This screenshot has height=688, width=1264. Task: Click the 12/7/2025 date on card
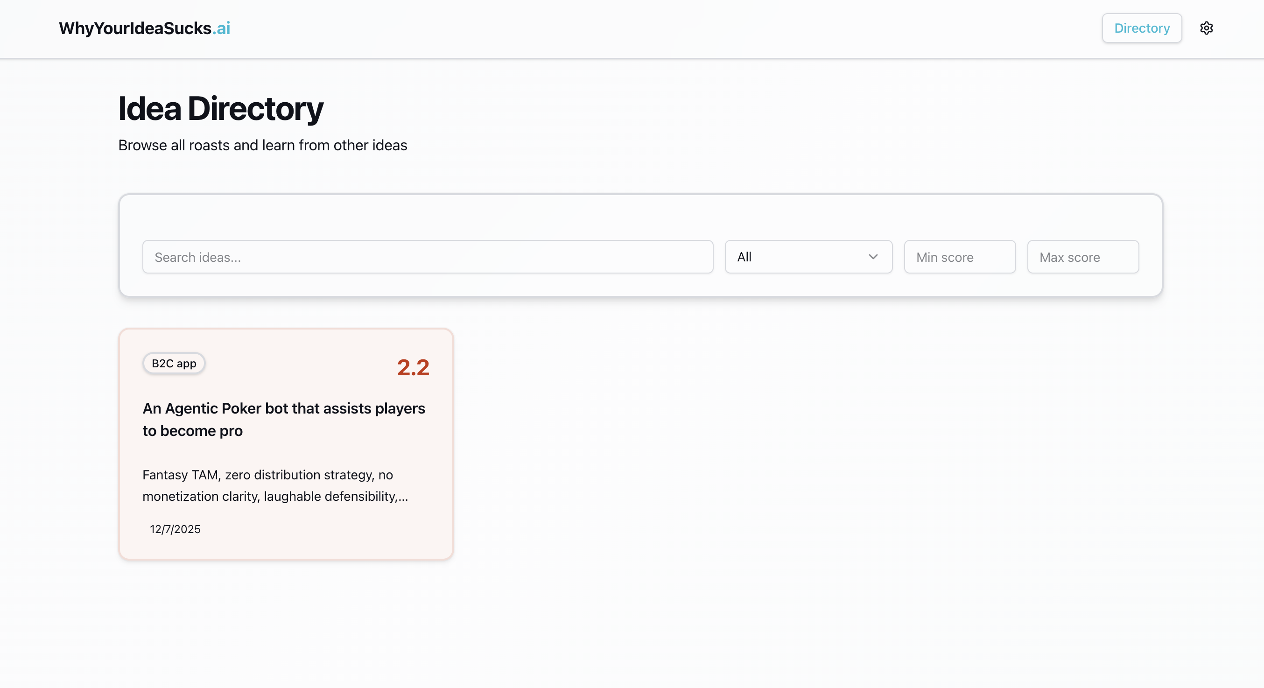pyautogui.click(x=175, y=529)
